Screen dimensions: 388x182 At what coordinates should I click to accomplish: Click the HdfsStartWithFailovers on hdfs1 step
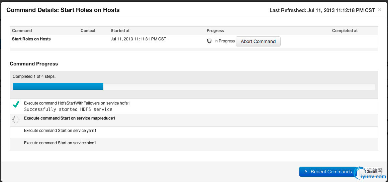(x=77, y=103)
